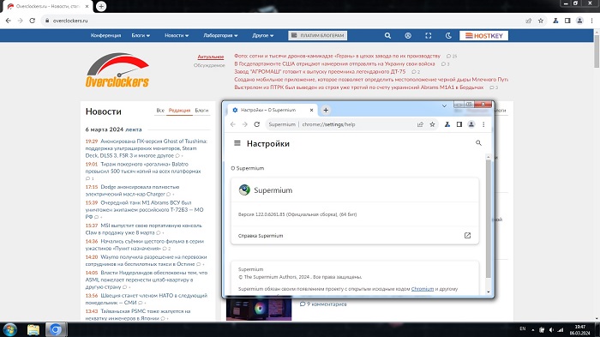Open hamburger menu beside Настройки

coord(237,143)
